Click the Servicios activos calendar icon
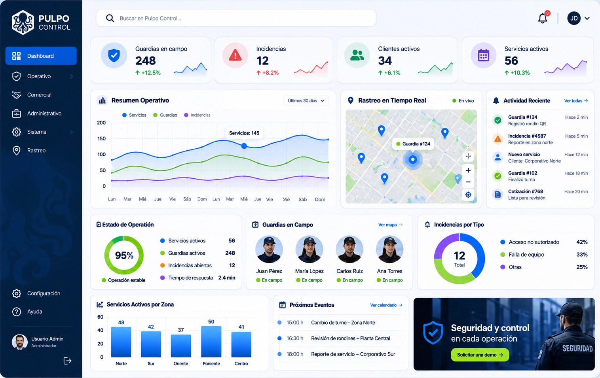The width and height of the screenshot is (600, 378). coord(483,55)
